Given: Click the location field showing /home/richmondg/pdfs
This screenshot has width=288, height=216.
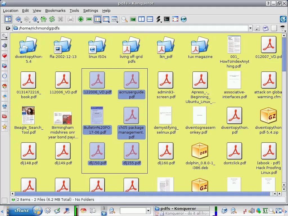Looking at the screenshot, I should [x=130, y=28].
